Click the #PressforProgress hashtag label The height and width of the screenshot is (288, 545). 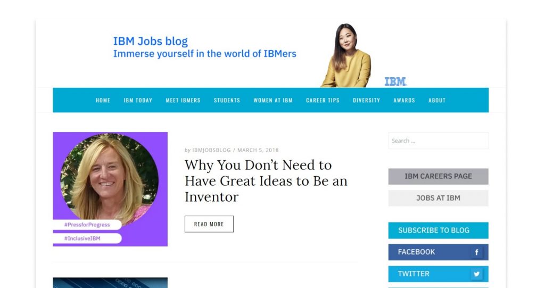pyautogui.click(x=87, y=225)
